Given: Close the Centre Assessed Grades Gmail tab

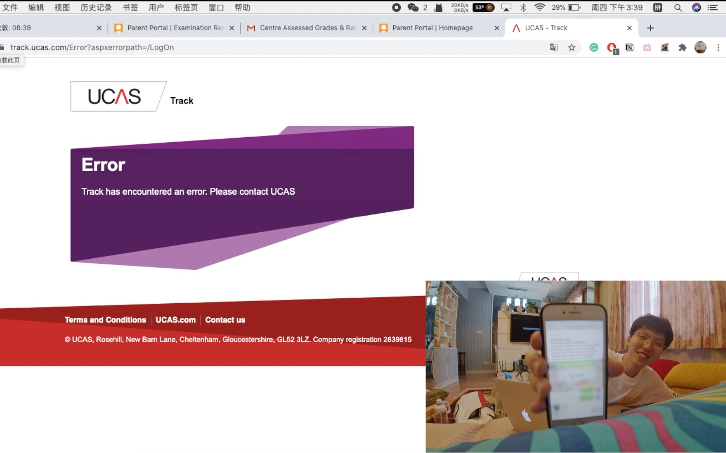Looking at the screenshot, I should [x=364, y=28].
